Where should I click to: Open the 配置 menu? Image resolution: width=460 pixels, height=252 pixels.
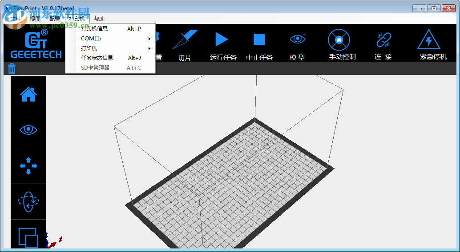(55, 19)
